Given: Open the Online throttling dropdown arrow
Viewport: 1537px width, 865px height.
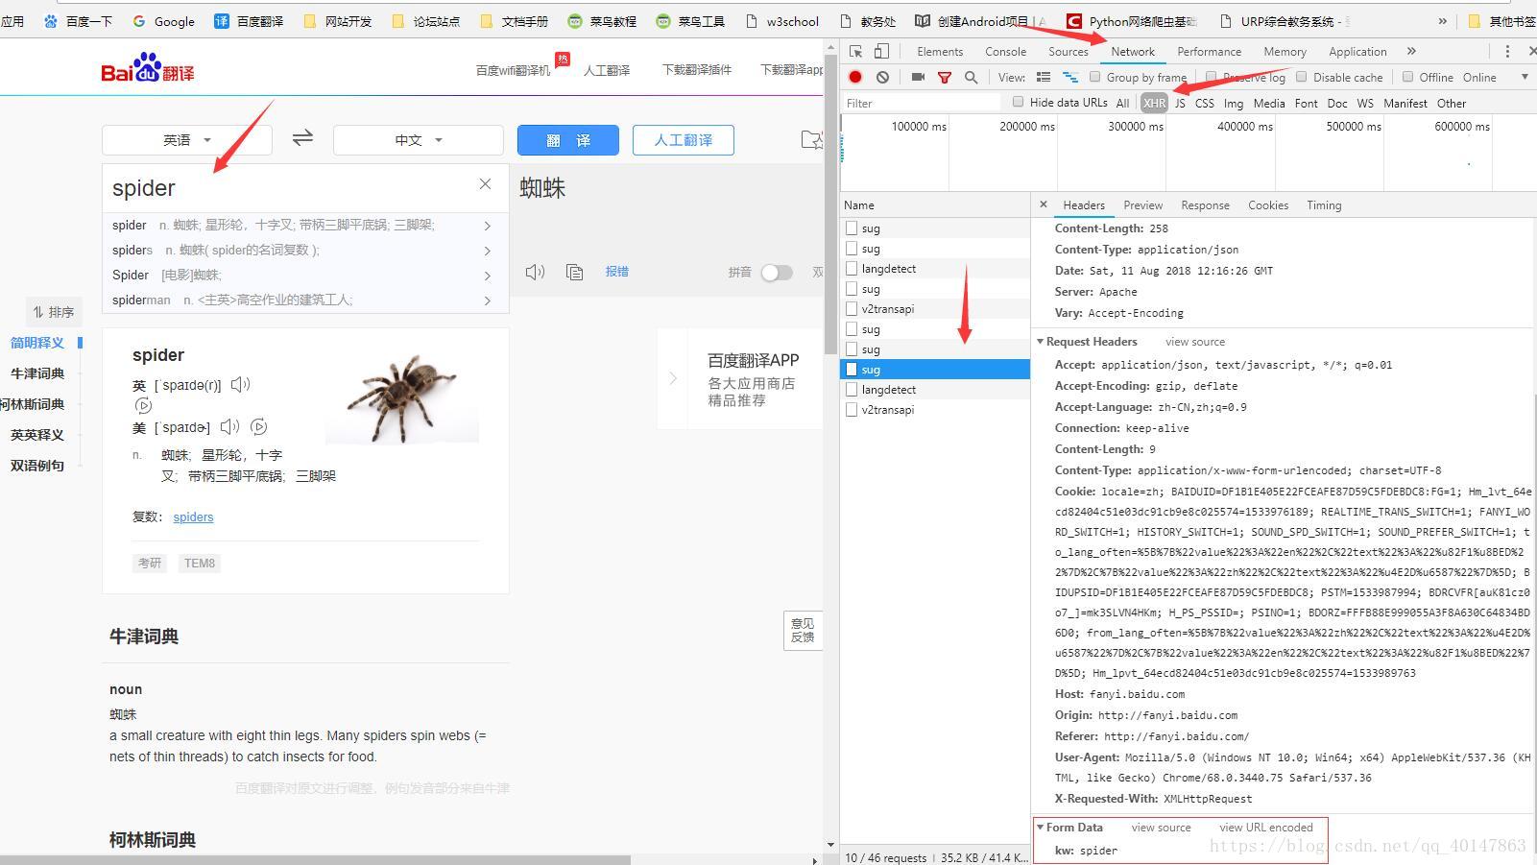Looking at the screenshot, I should pyautogui.click(x=1525, y=77).
